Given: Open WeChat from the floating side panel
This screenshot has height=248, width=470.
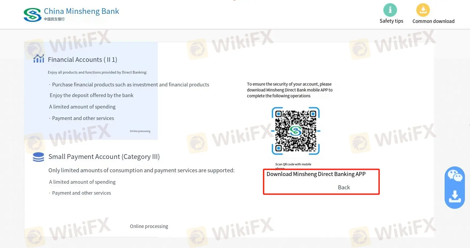Looking at the screenshot, I should pos(455,176).
